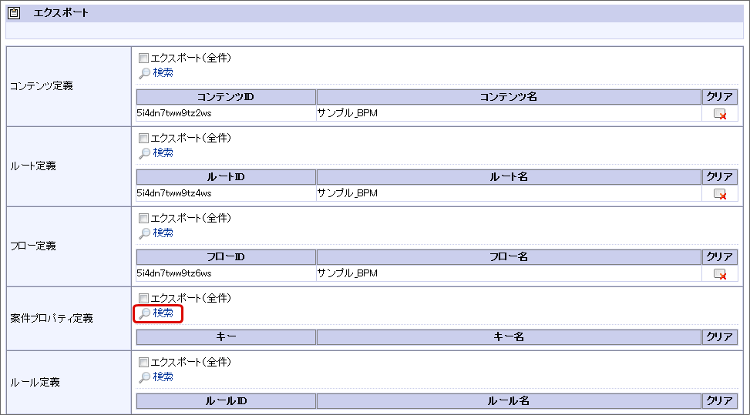Click the フロー名 column header
Screen dimensions: 750x415
pyautogui.click(x=509, y=257)
